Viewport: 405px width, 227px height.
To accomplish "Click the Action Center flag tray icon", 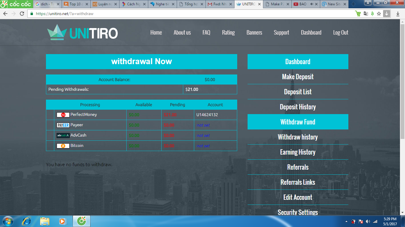I will [361, 221].
